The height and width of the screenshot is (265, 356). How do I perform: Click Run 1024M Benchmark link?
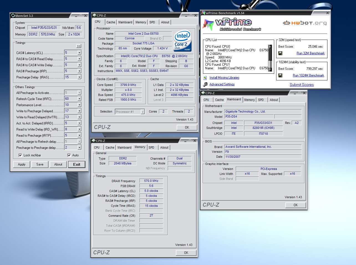pos(308,75)
